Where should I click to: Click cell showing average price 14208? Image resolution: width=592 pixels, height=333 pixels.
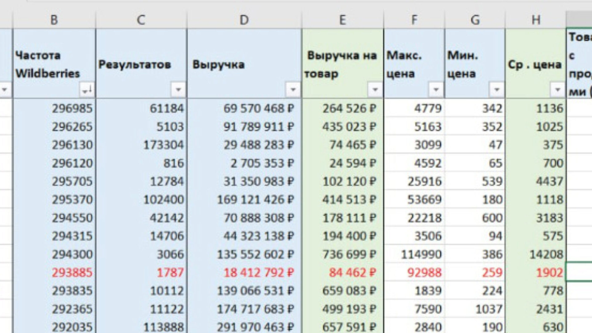[x=546, y=254]
